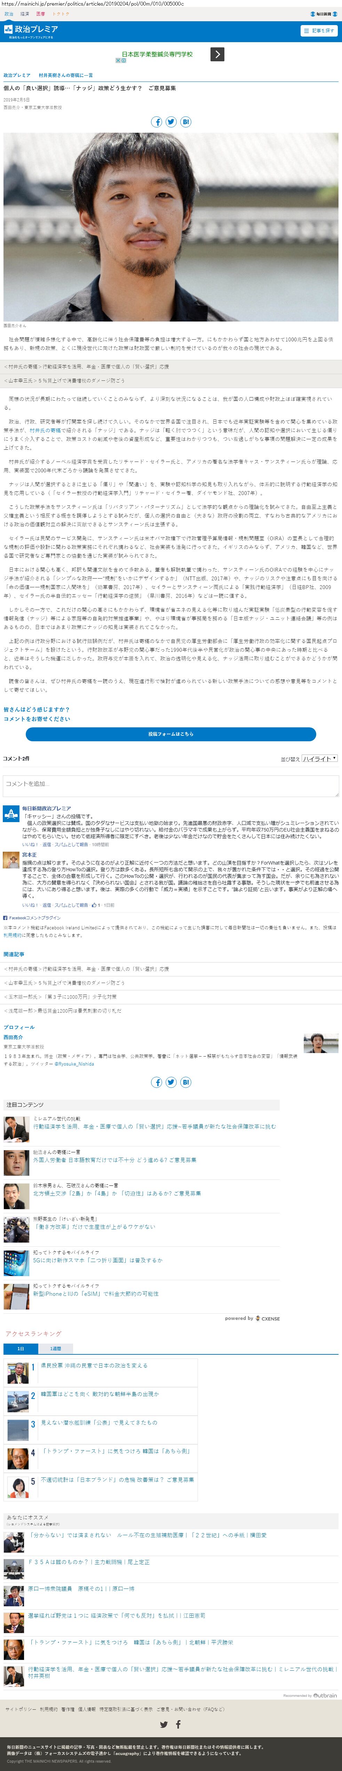The image size is (342, 1771).
Task: Open 玉木雄一郎氏 第3子に1000万円 related link
Action: [x=61, y=996]
